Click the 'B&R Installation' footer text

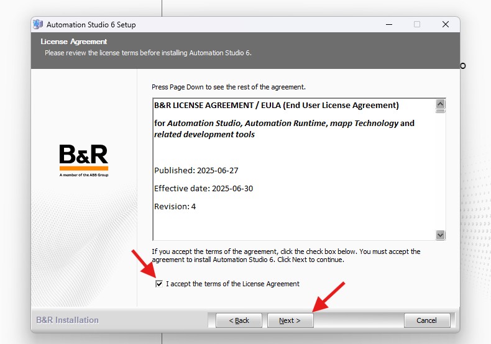tap(67, 320)
